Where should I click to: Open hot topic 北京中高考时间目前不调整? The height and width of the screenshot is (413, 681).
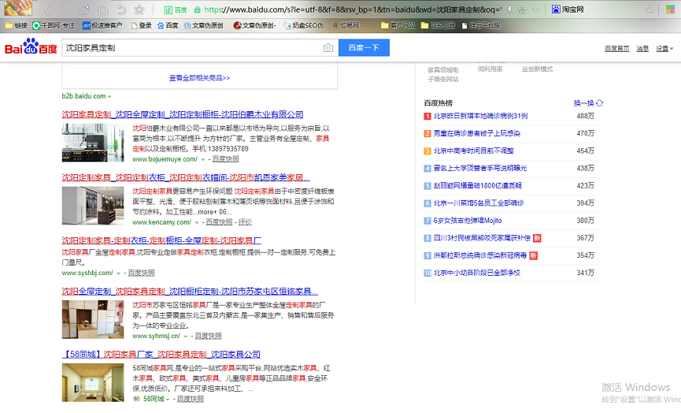point(473,151)
